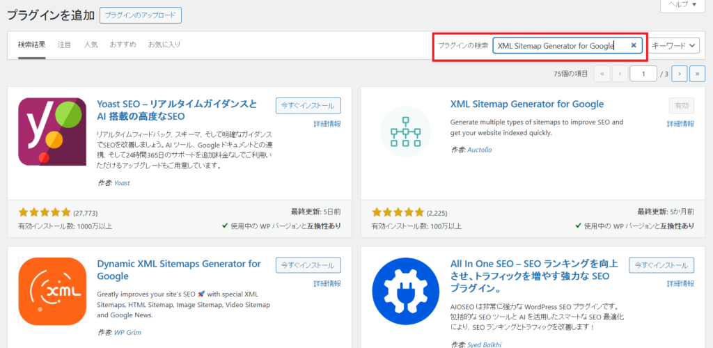Click the plugin search text box
The width and height of the screenshot is (713, 348).
[x=557, y=45]
